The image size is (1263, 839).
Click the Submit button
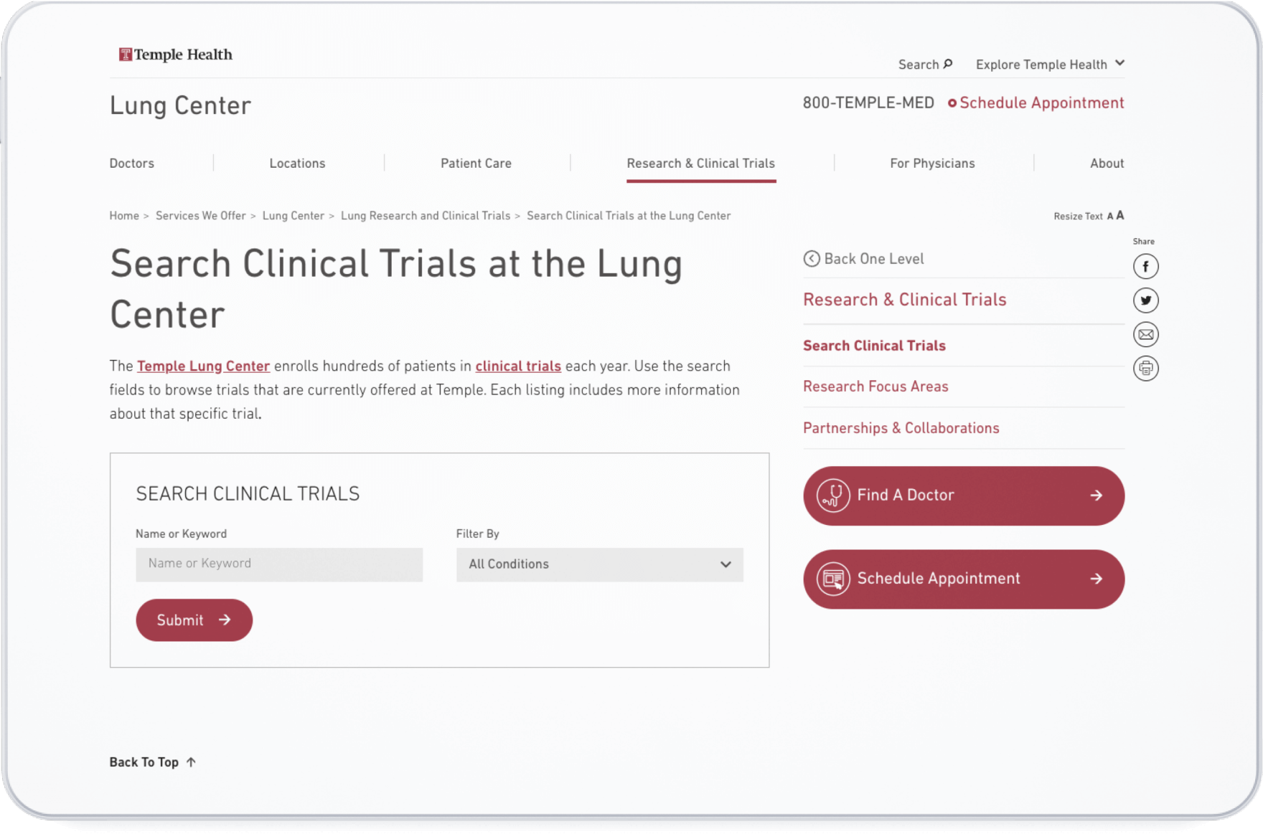coord(194,620)
